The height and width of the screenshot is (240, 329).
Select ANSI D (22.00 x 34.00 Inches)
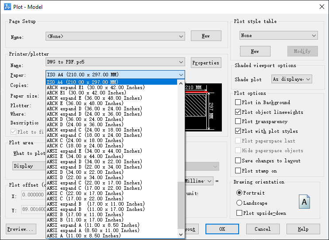coord(112,177)
